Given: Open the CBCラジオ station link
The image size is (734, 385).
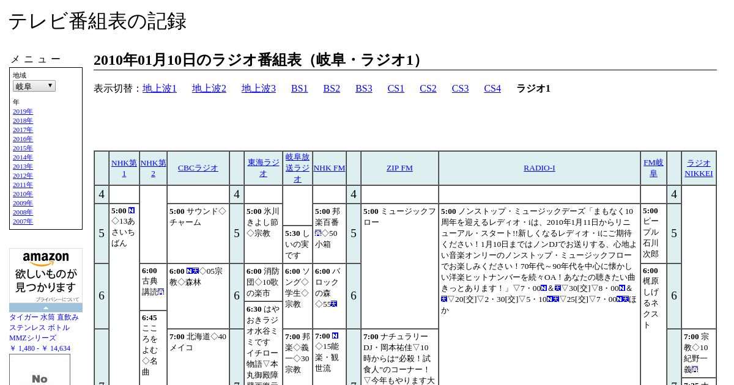Looking at the screenshot, I should [x=198, y=168].
